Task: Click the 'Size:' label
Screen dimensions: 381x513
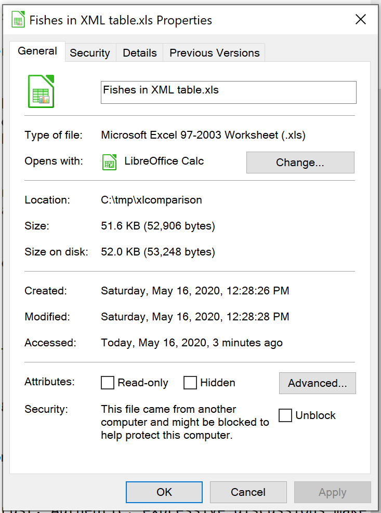Action: click(x=37, y=226)
